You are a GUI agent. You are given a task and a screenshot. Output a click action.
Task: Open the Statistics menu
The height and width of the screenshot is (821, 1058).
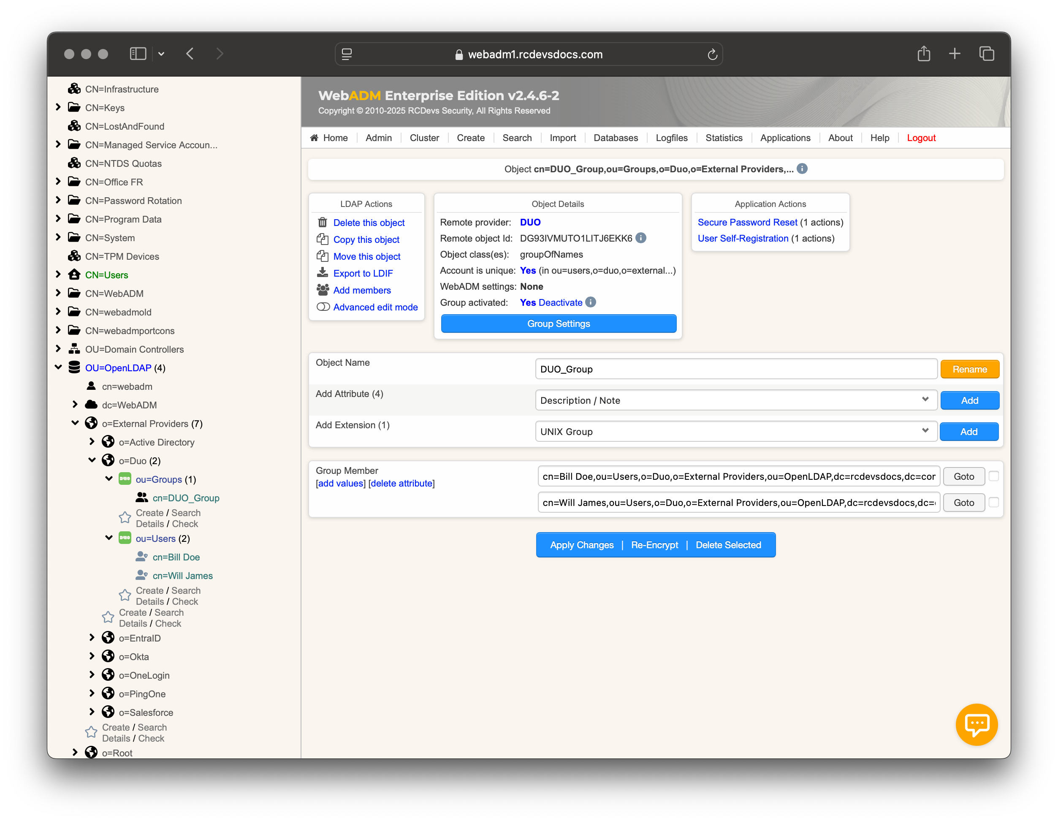pyautogui.click(x=724, y=138)
